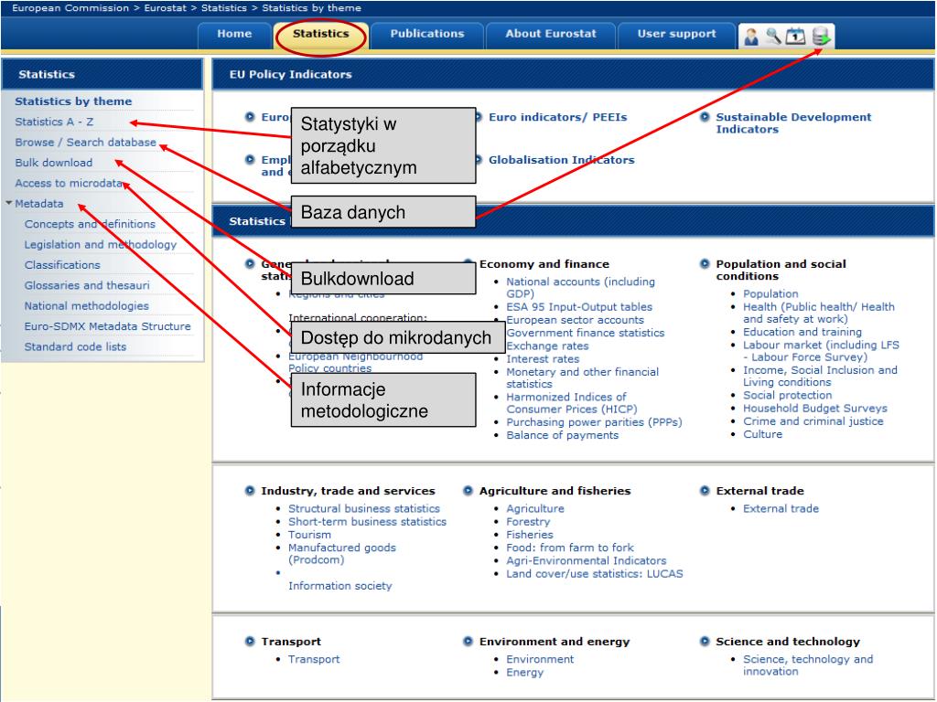Open the release calendar icon
937x702 pixels.
795,37
